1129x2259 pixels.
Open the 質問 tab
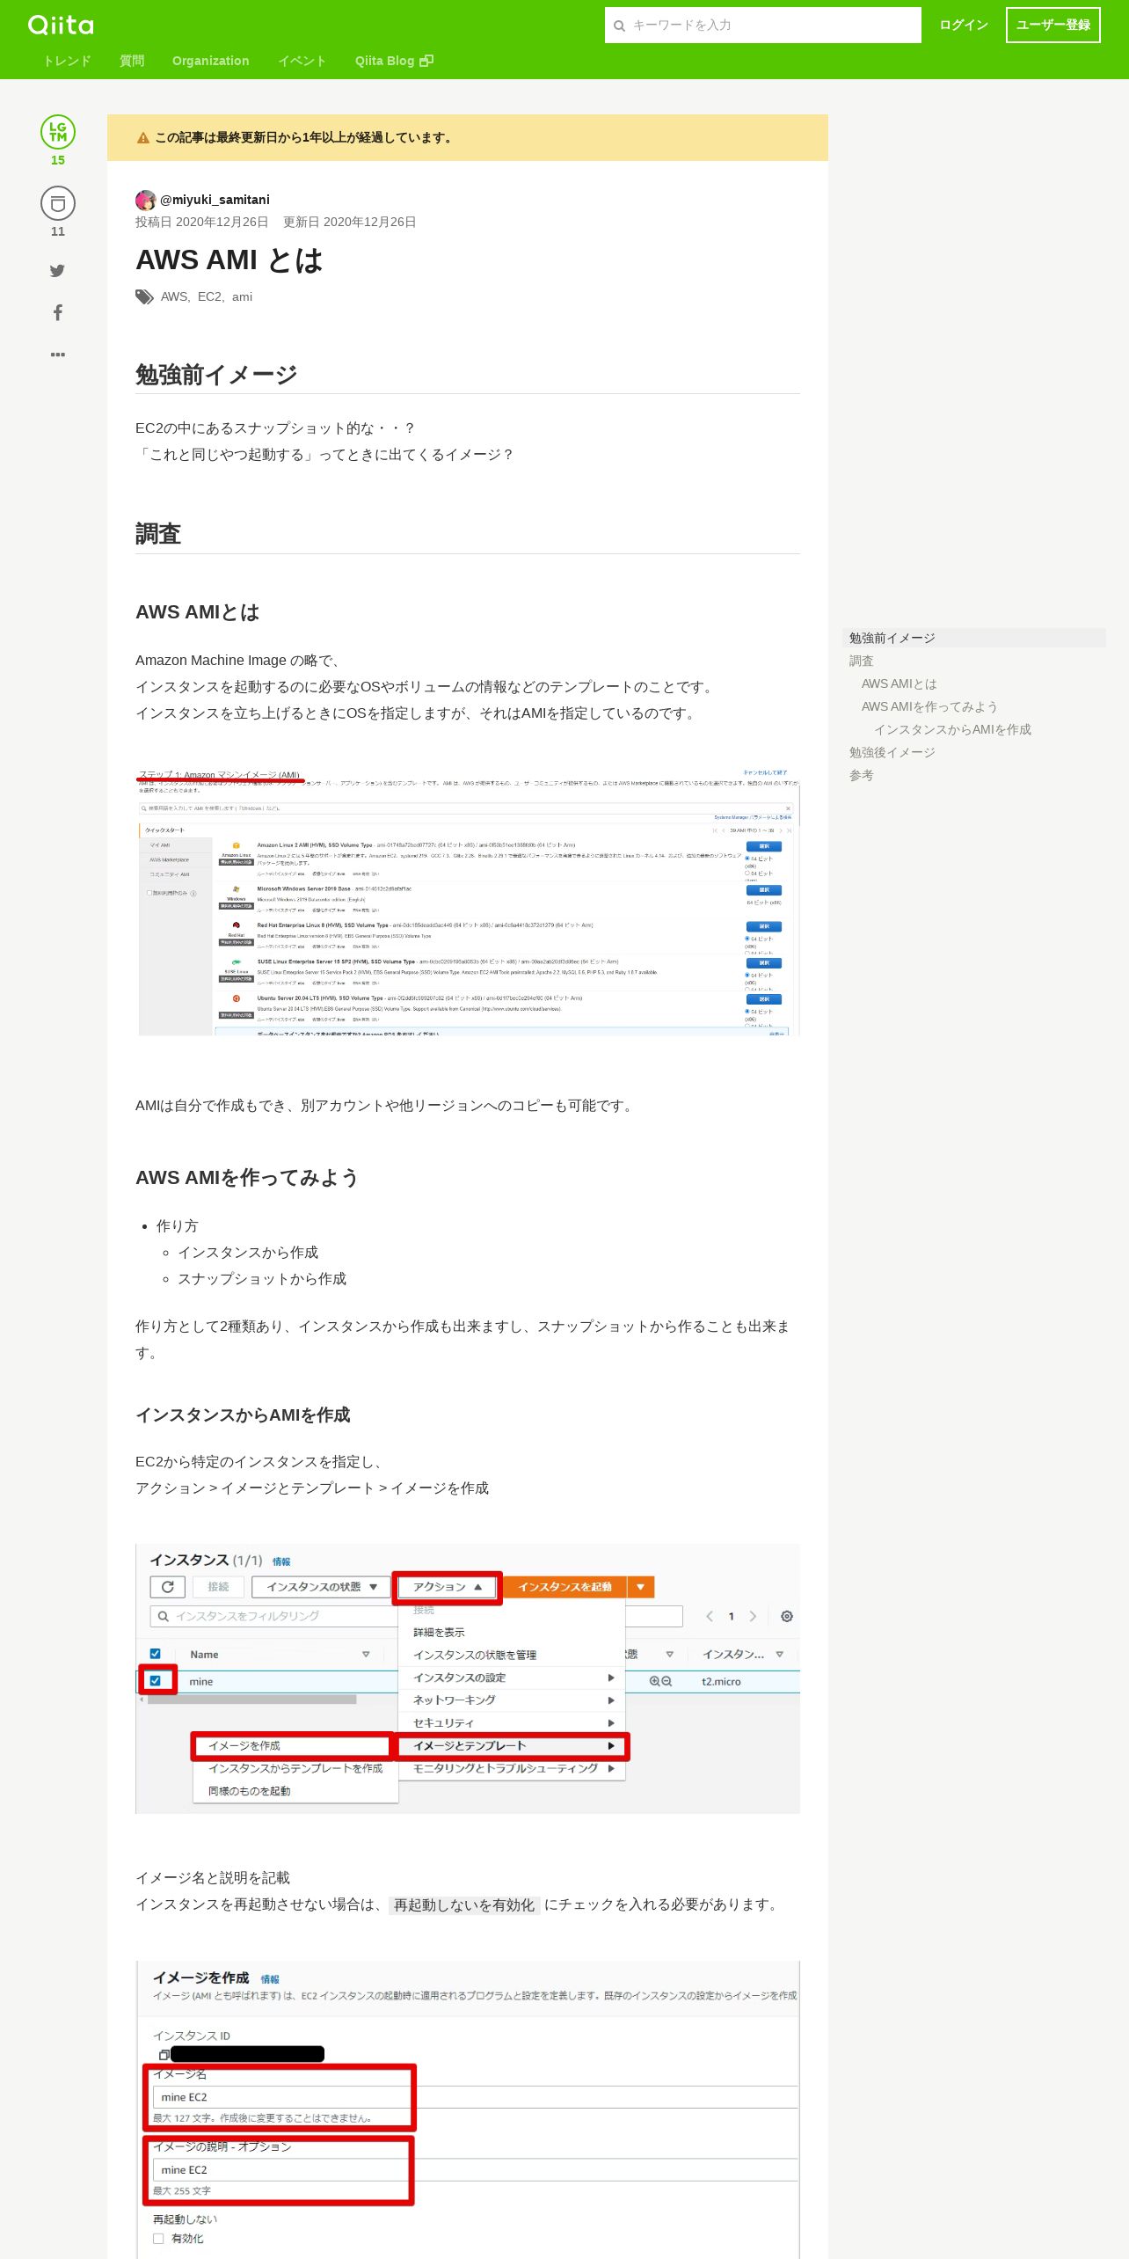132,61
